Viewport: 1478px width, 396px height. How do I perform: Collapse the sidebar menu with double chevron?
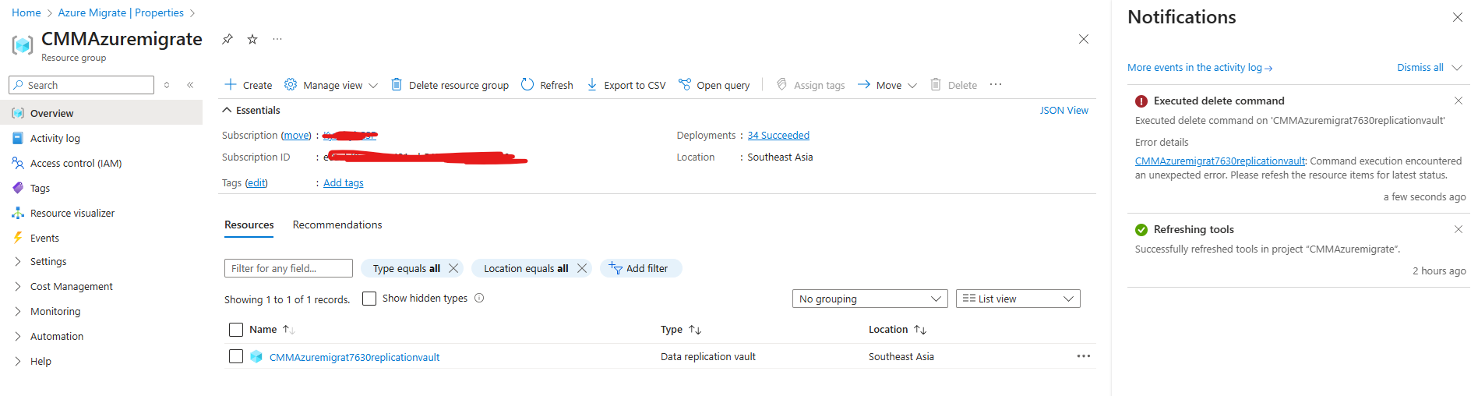pyautogui.click(x=190, y=85)
